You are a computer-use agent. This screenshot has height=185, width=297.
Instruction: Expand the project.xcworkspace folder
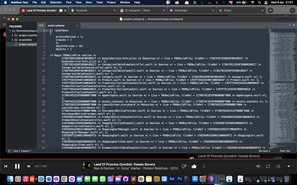point(13,35)
